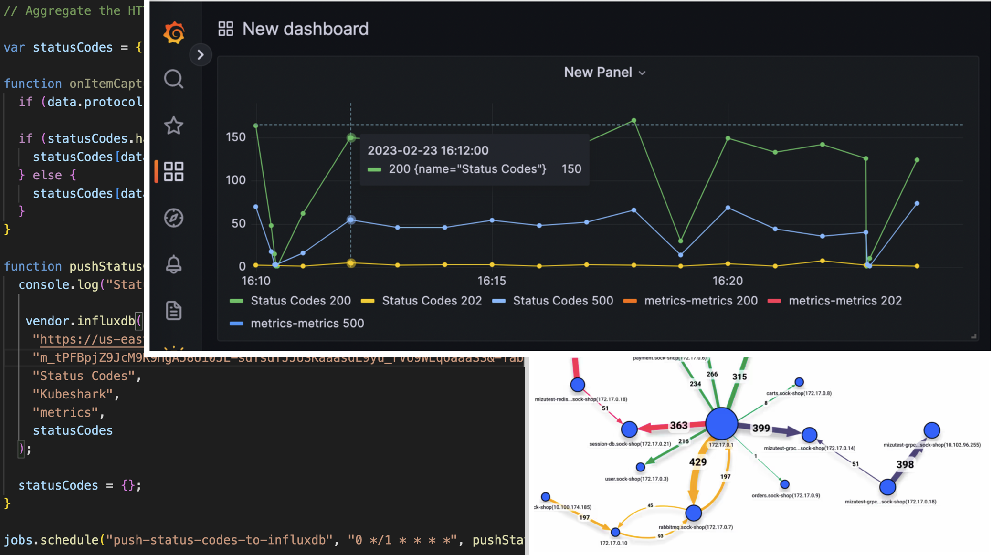Click the active Dashboards four-squares icon
Viewport: 992px width, 555px height.
pos(175,171)
